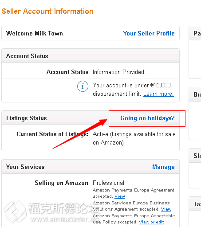View Amazon Payments Europe Agreement
The image size is (201, 227).
[120, 196]
